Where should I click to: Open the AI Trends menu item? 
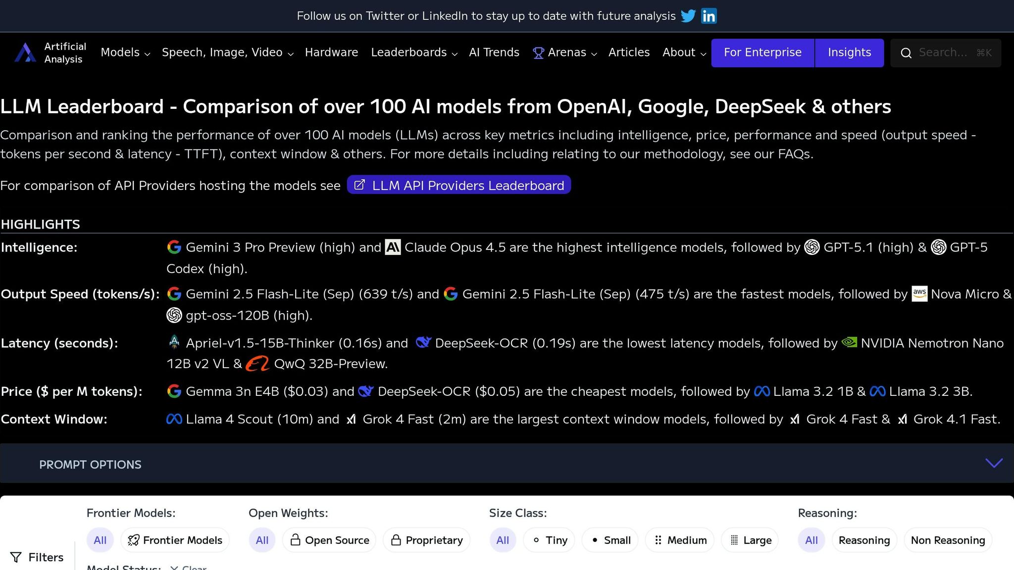click(x=494, y=52)
